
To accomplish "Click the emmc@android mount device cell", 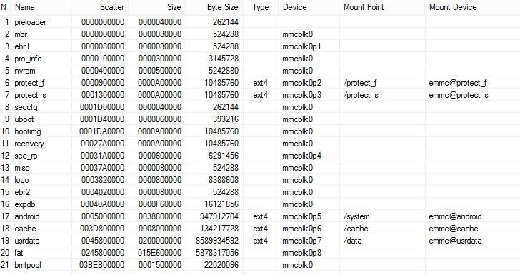I will point(455,216).
